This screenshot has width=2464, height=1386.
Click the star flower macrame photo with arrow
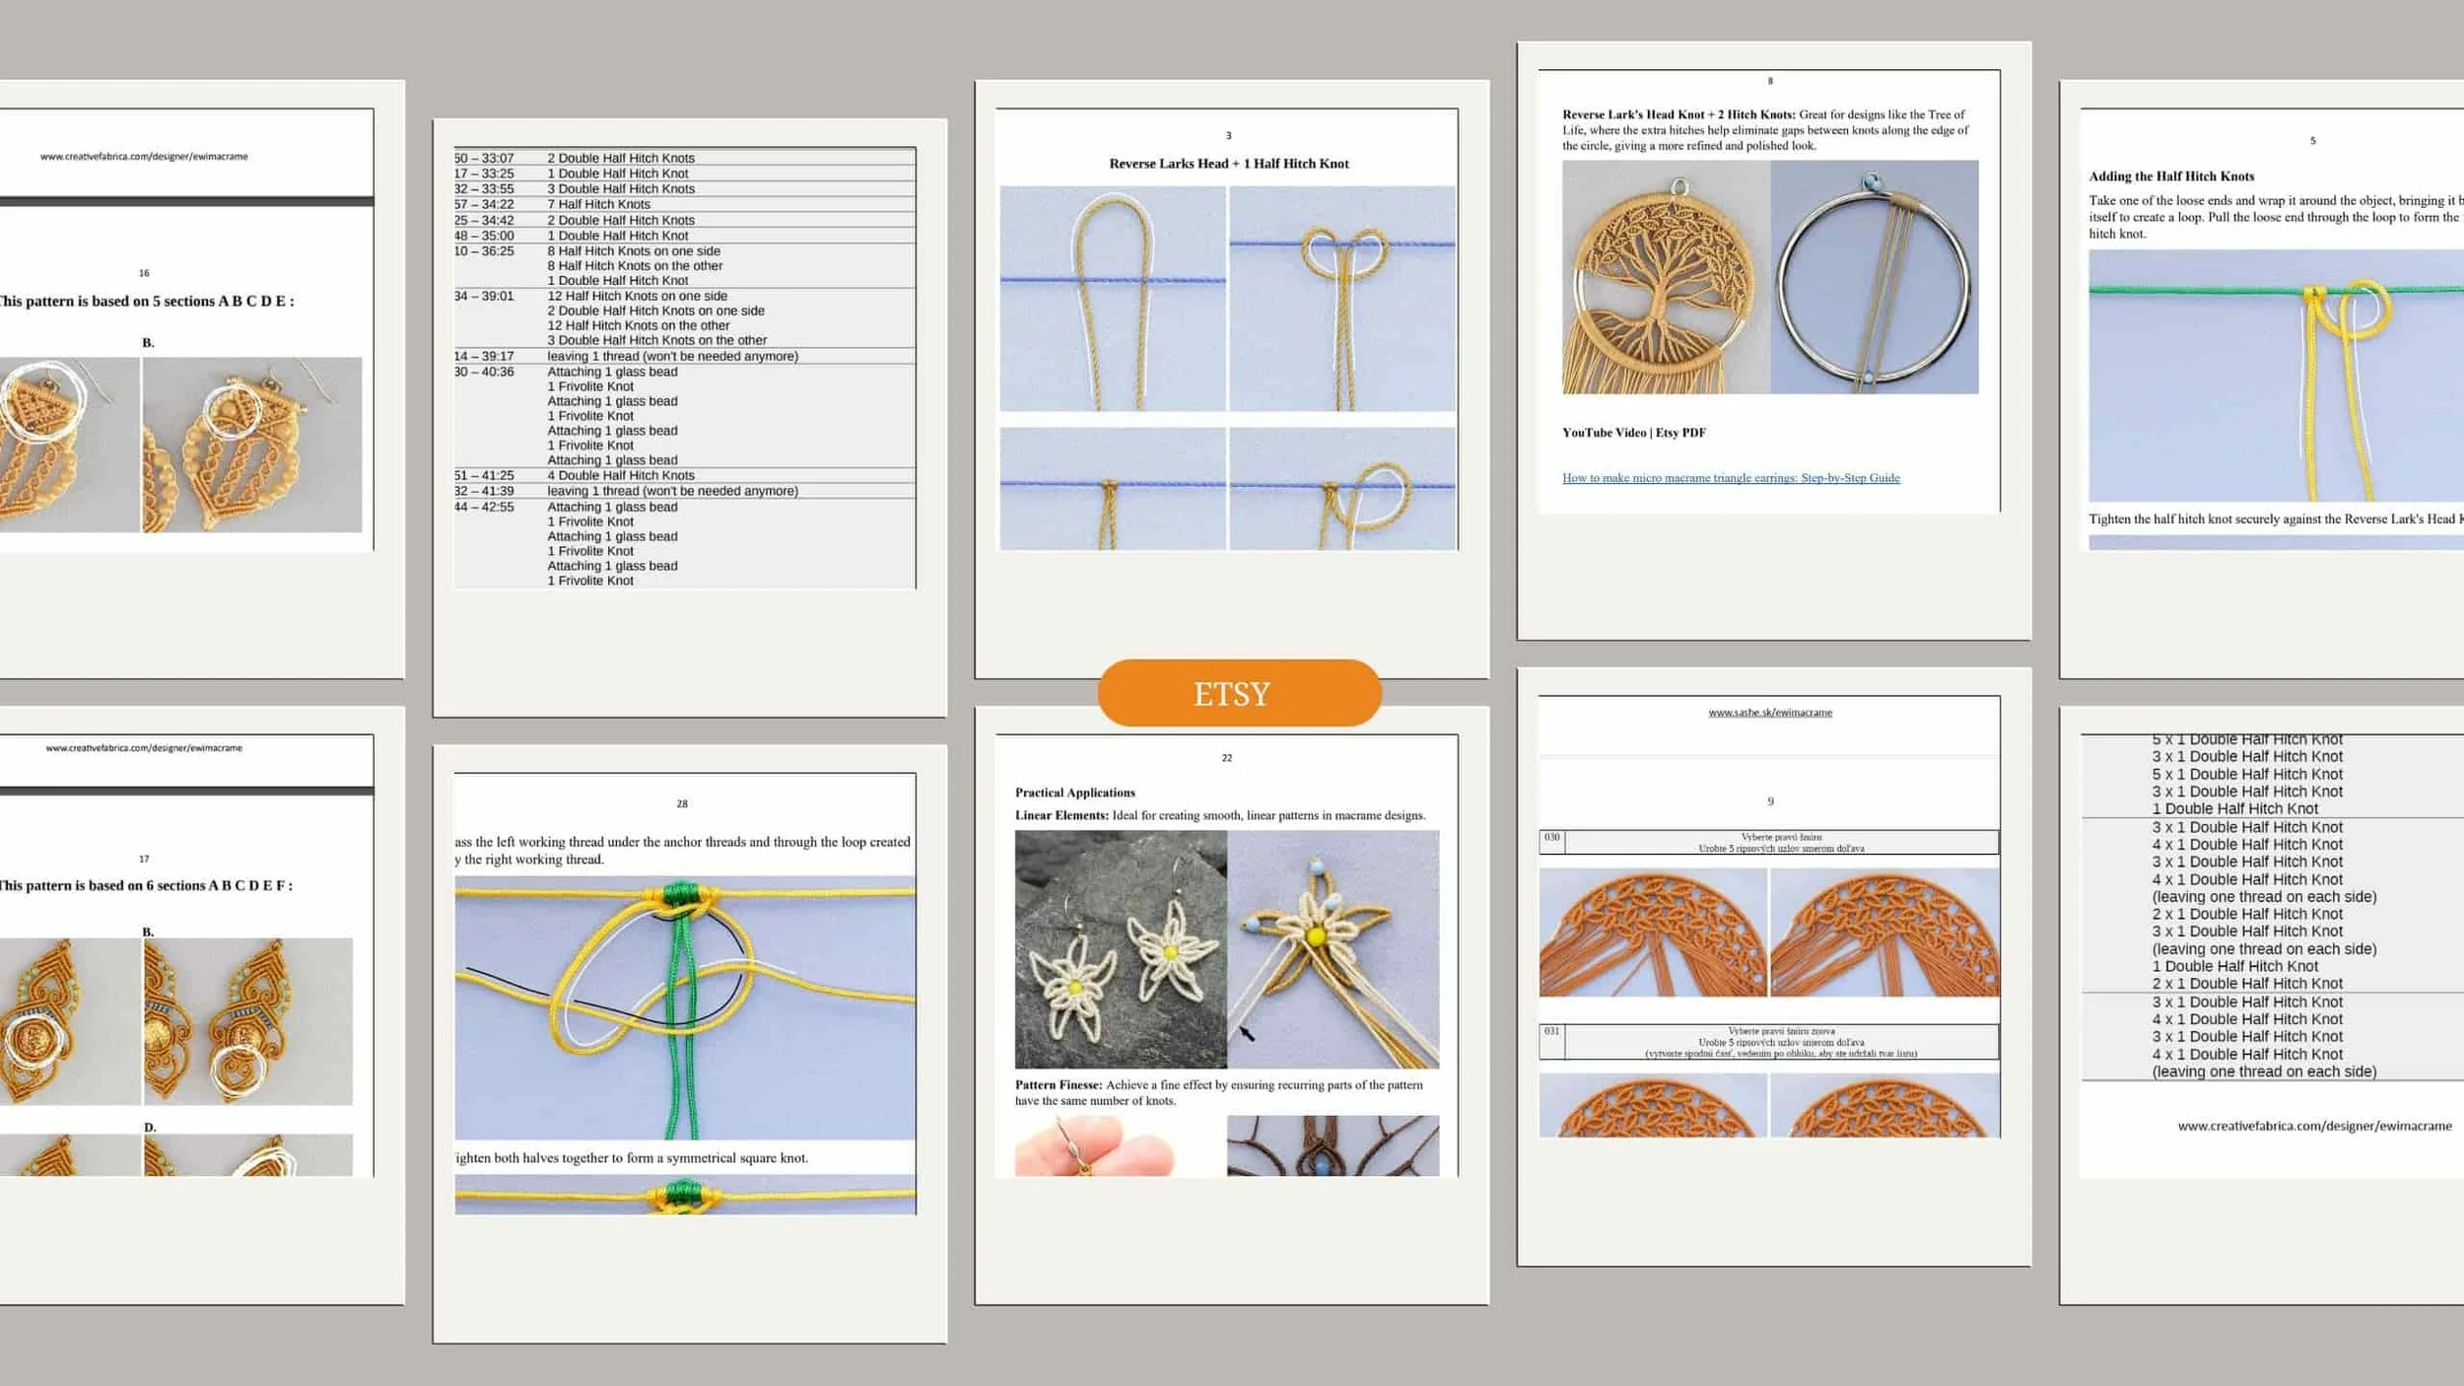pyautogui.click(x=1333, y=948)
